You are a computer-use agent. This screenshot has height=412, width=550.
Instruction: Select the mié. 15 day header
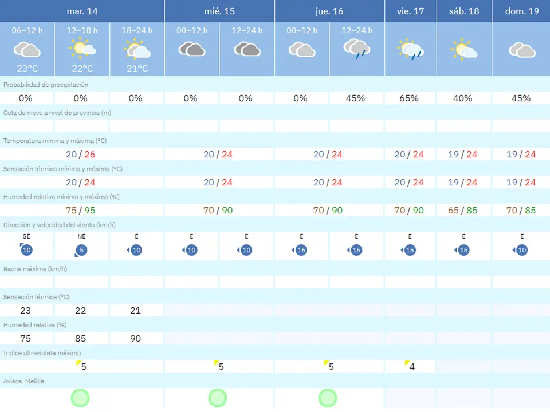(x=219, y=11)
